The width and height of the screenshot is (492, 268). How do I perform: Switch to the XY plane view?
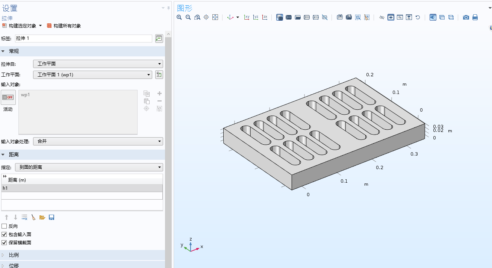tap(247, 17)
